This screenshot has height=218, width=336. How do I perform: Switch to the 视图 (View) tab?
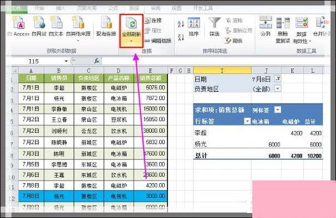(176, 8)
